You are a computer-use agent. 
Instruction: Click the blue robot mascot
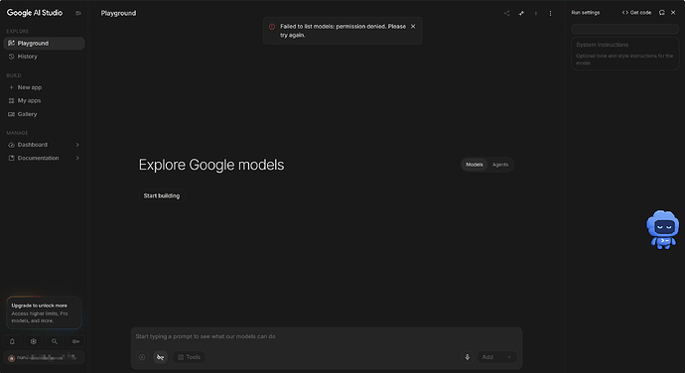663,230
